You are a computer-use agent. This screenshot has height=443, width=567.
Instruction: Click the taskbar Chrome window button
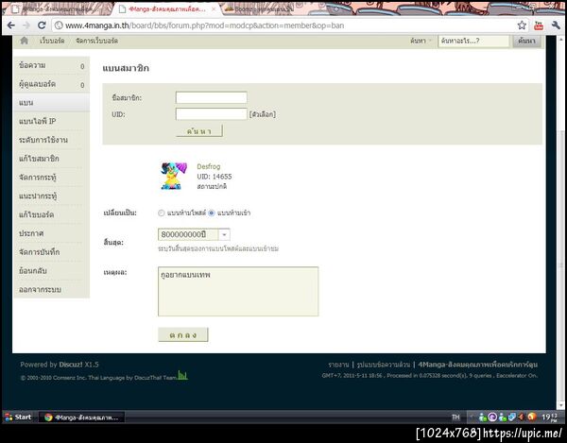81,417
